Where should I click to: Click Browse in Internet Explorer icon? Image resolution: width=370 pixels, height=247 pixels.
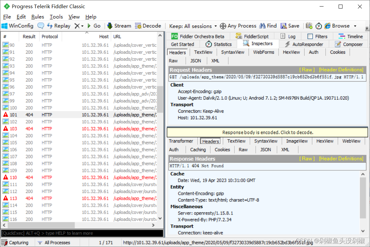point(327,26)
